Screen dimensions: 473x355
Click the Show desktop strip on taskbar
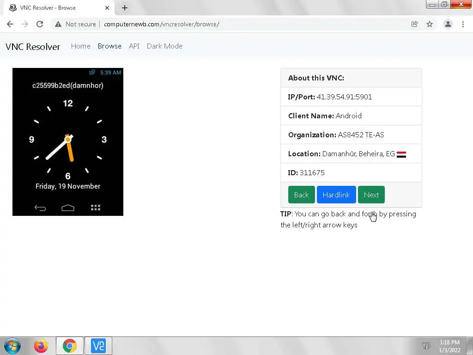470,346
